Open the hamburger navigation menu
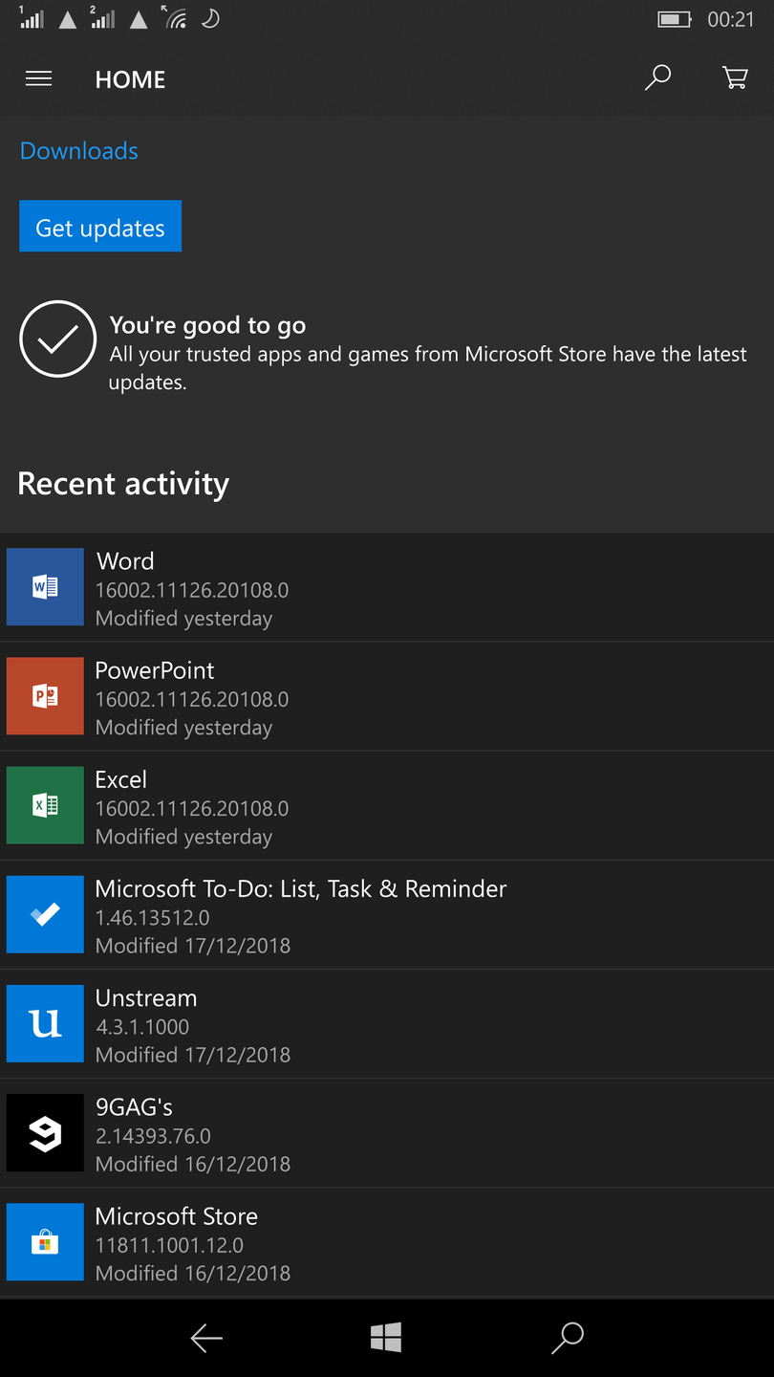774x1377 pixels. tap(38, 79)
